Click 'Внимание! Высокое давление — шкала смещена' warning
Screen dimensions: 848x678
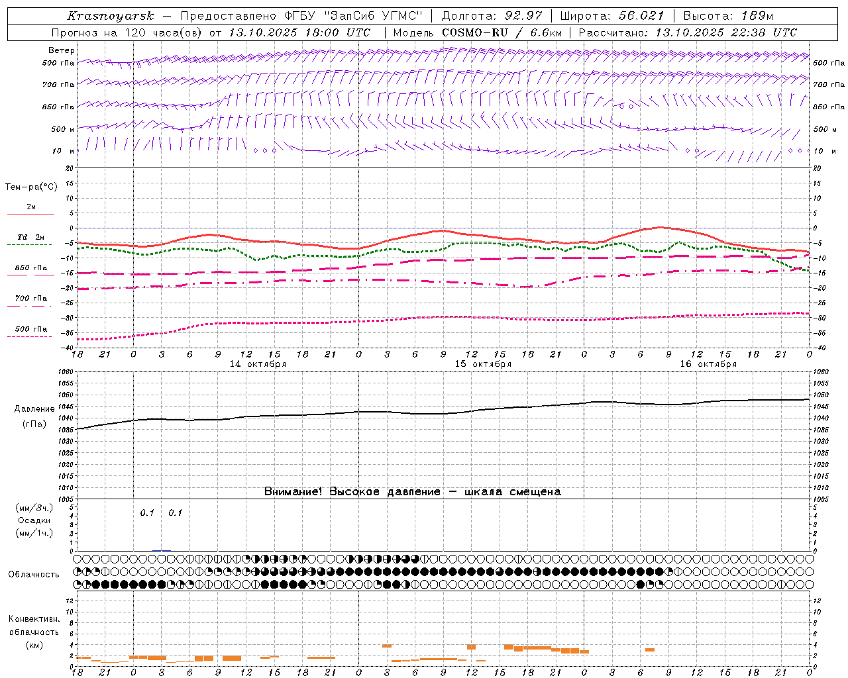(412, 491)
